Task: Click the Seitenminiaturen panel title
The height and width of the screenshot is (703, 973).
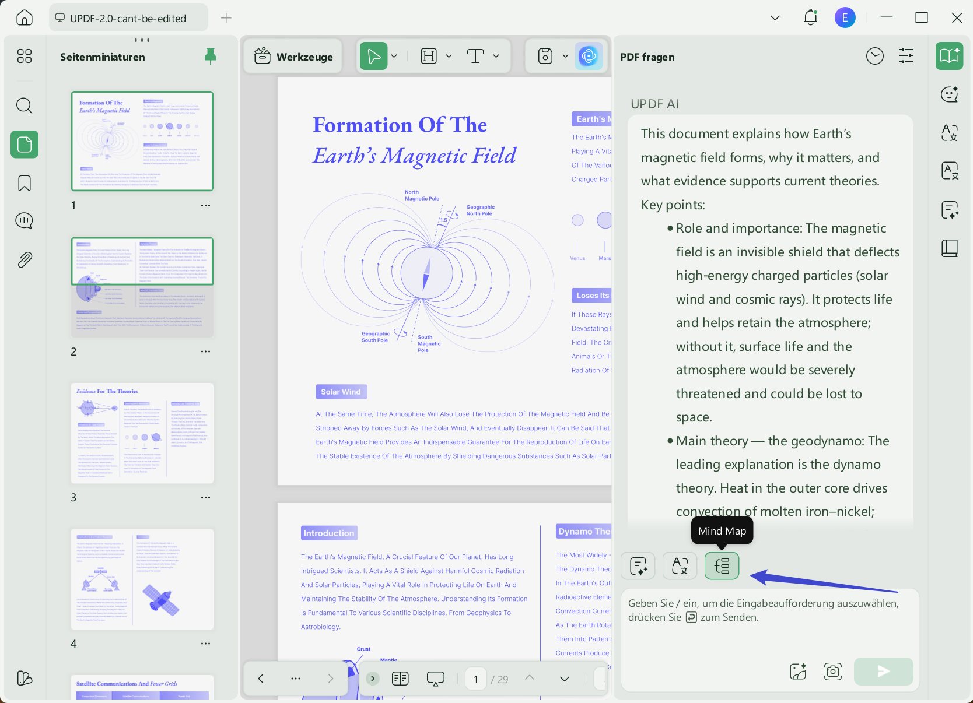Action: pos(103,57)
